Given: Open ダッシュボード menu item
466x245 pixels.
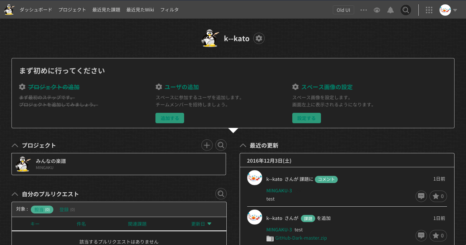Looking at the screenshot, I should point(36,10).
